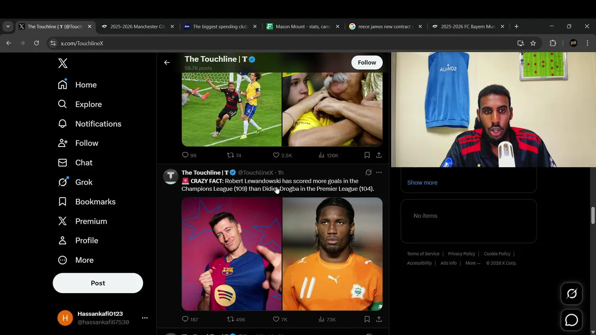This screenshot has width=596, height=335.
Task: Go back in browser
Action: click(x=8, y=43)
